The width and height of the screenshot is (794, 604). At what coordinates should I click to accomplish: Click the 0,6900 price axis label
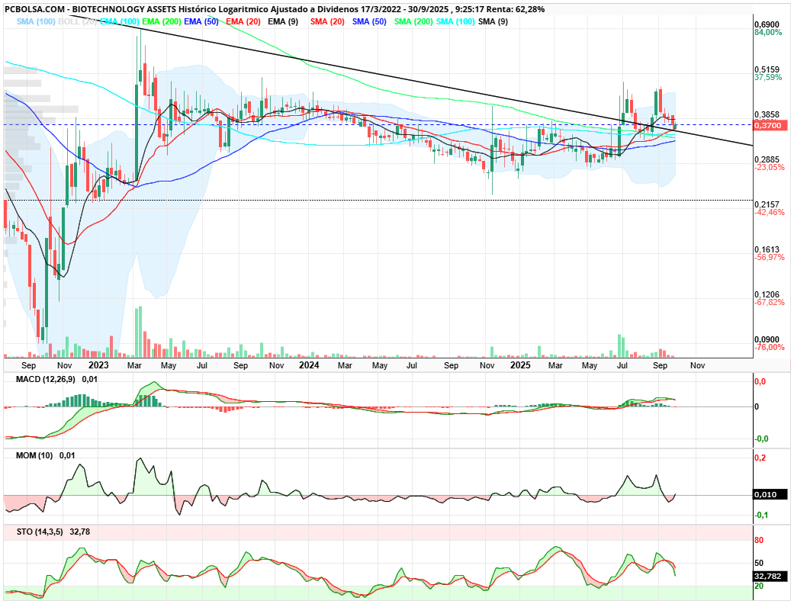click(x=766, y=24)
